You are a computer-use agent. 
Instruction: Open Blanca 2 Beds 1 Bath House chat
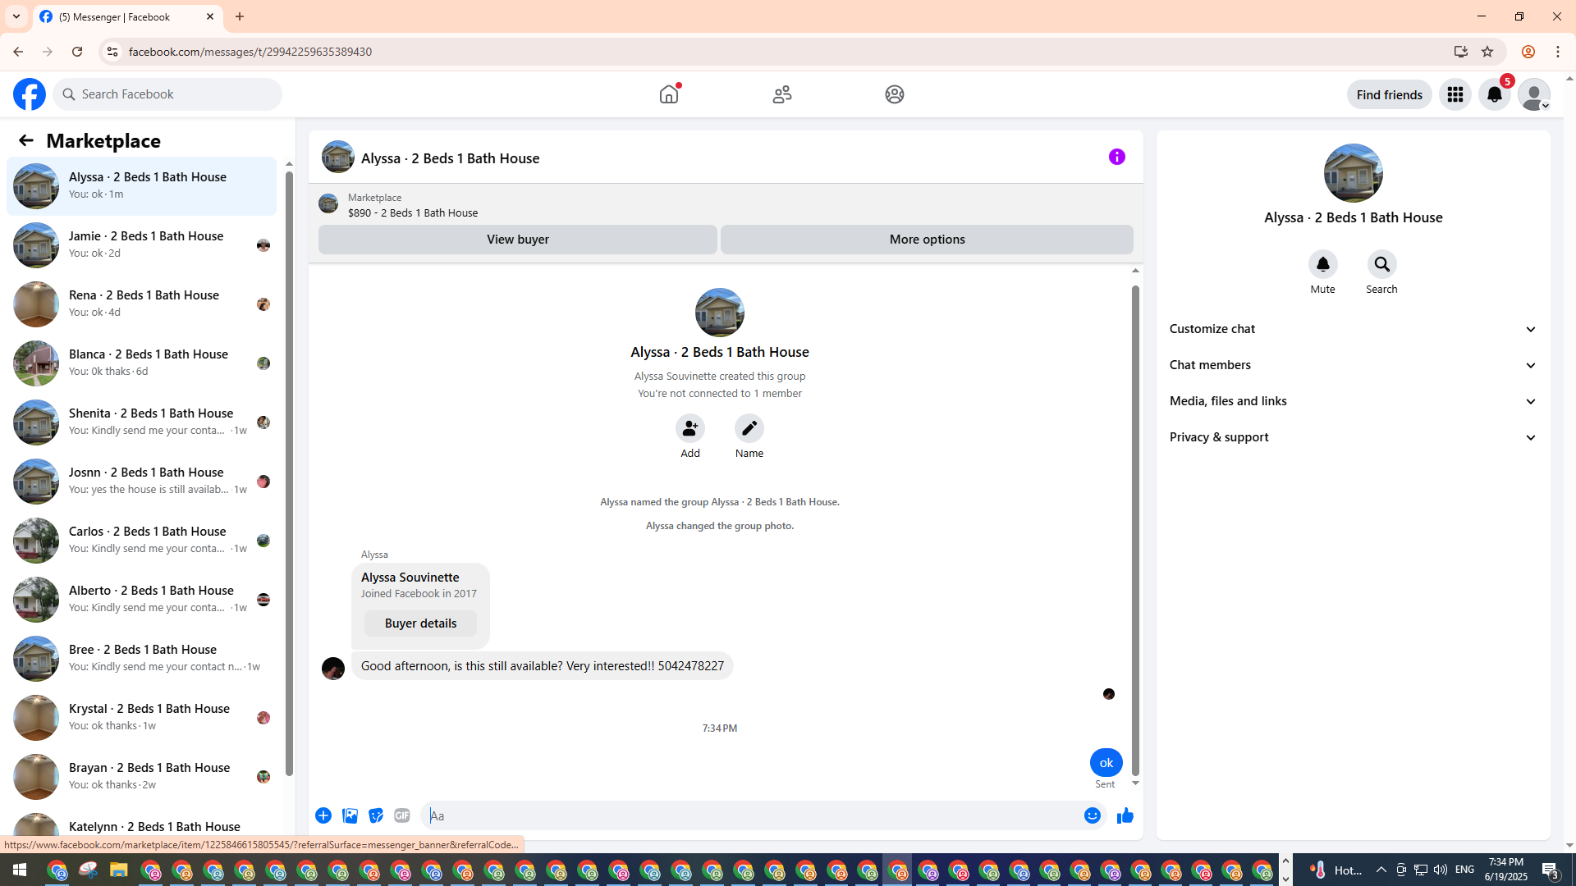(x=142, y=363)
